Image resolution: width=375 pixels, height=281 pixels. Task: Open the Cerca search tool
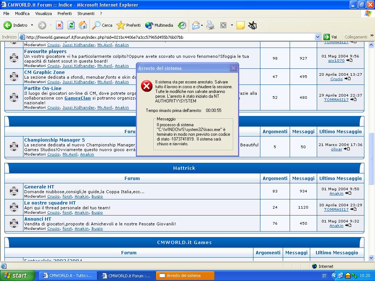coord(102,25)
